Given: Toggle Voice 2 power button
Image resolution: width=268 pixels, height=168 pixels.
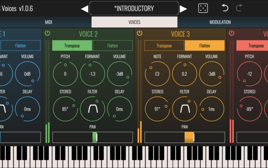Looking at the screenshot, I should coord(47,33).
